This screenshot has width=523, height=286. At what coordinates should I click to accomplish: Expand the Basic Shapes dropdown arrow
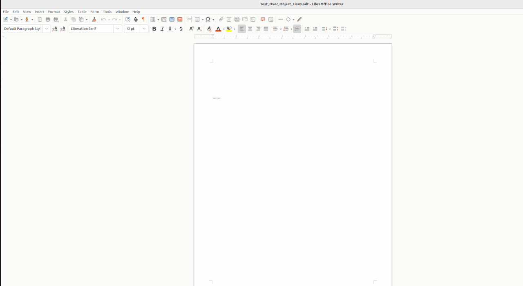point(294,20)
